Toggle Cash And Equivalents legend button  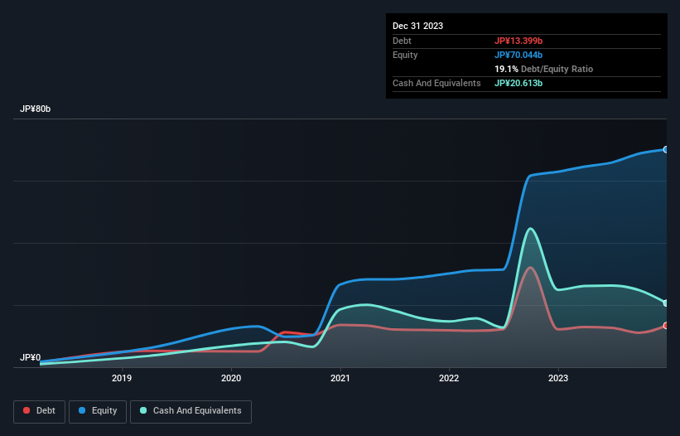coord(190,411)
